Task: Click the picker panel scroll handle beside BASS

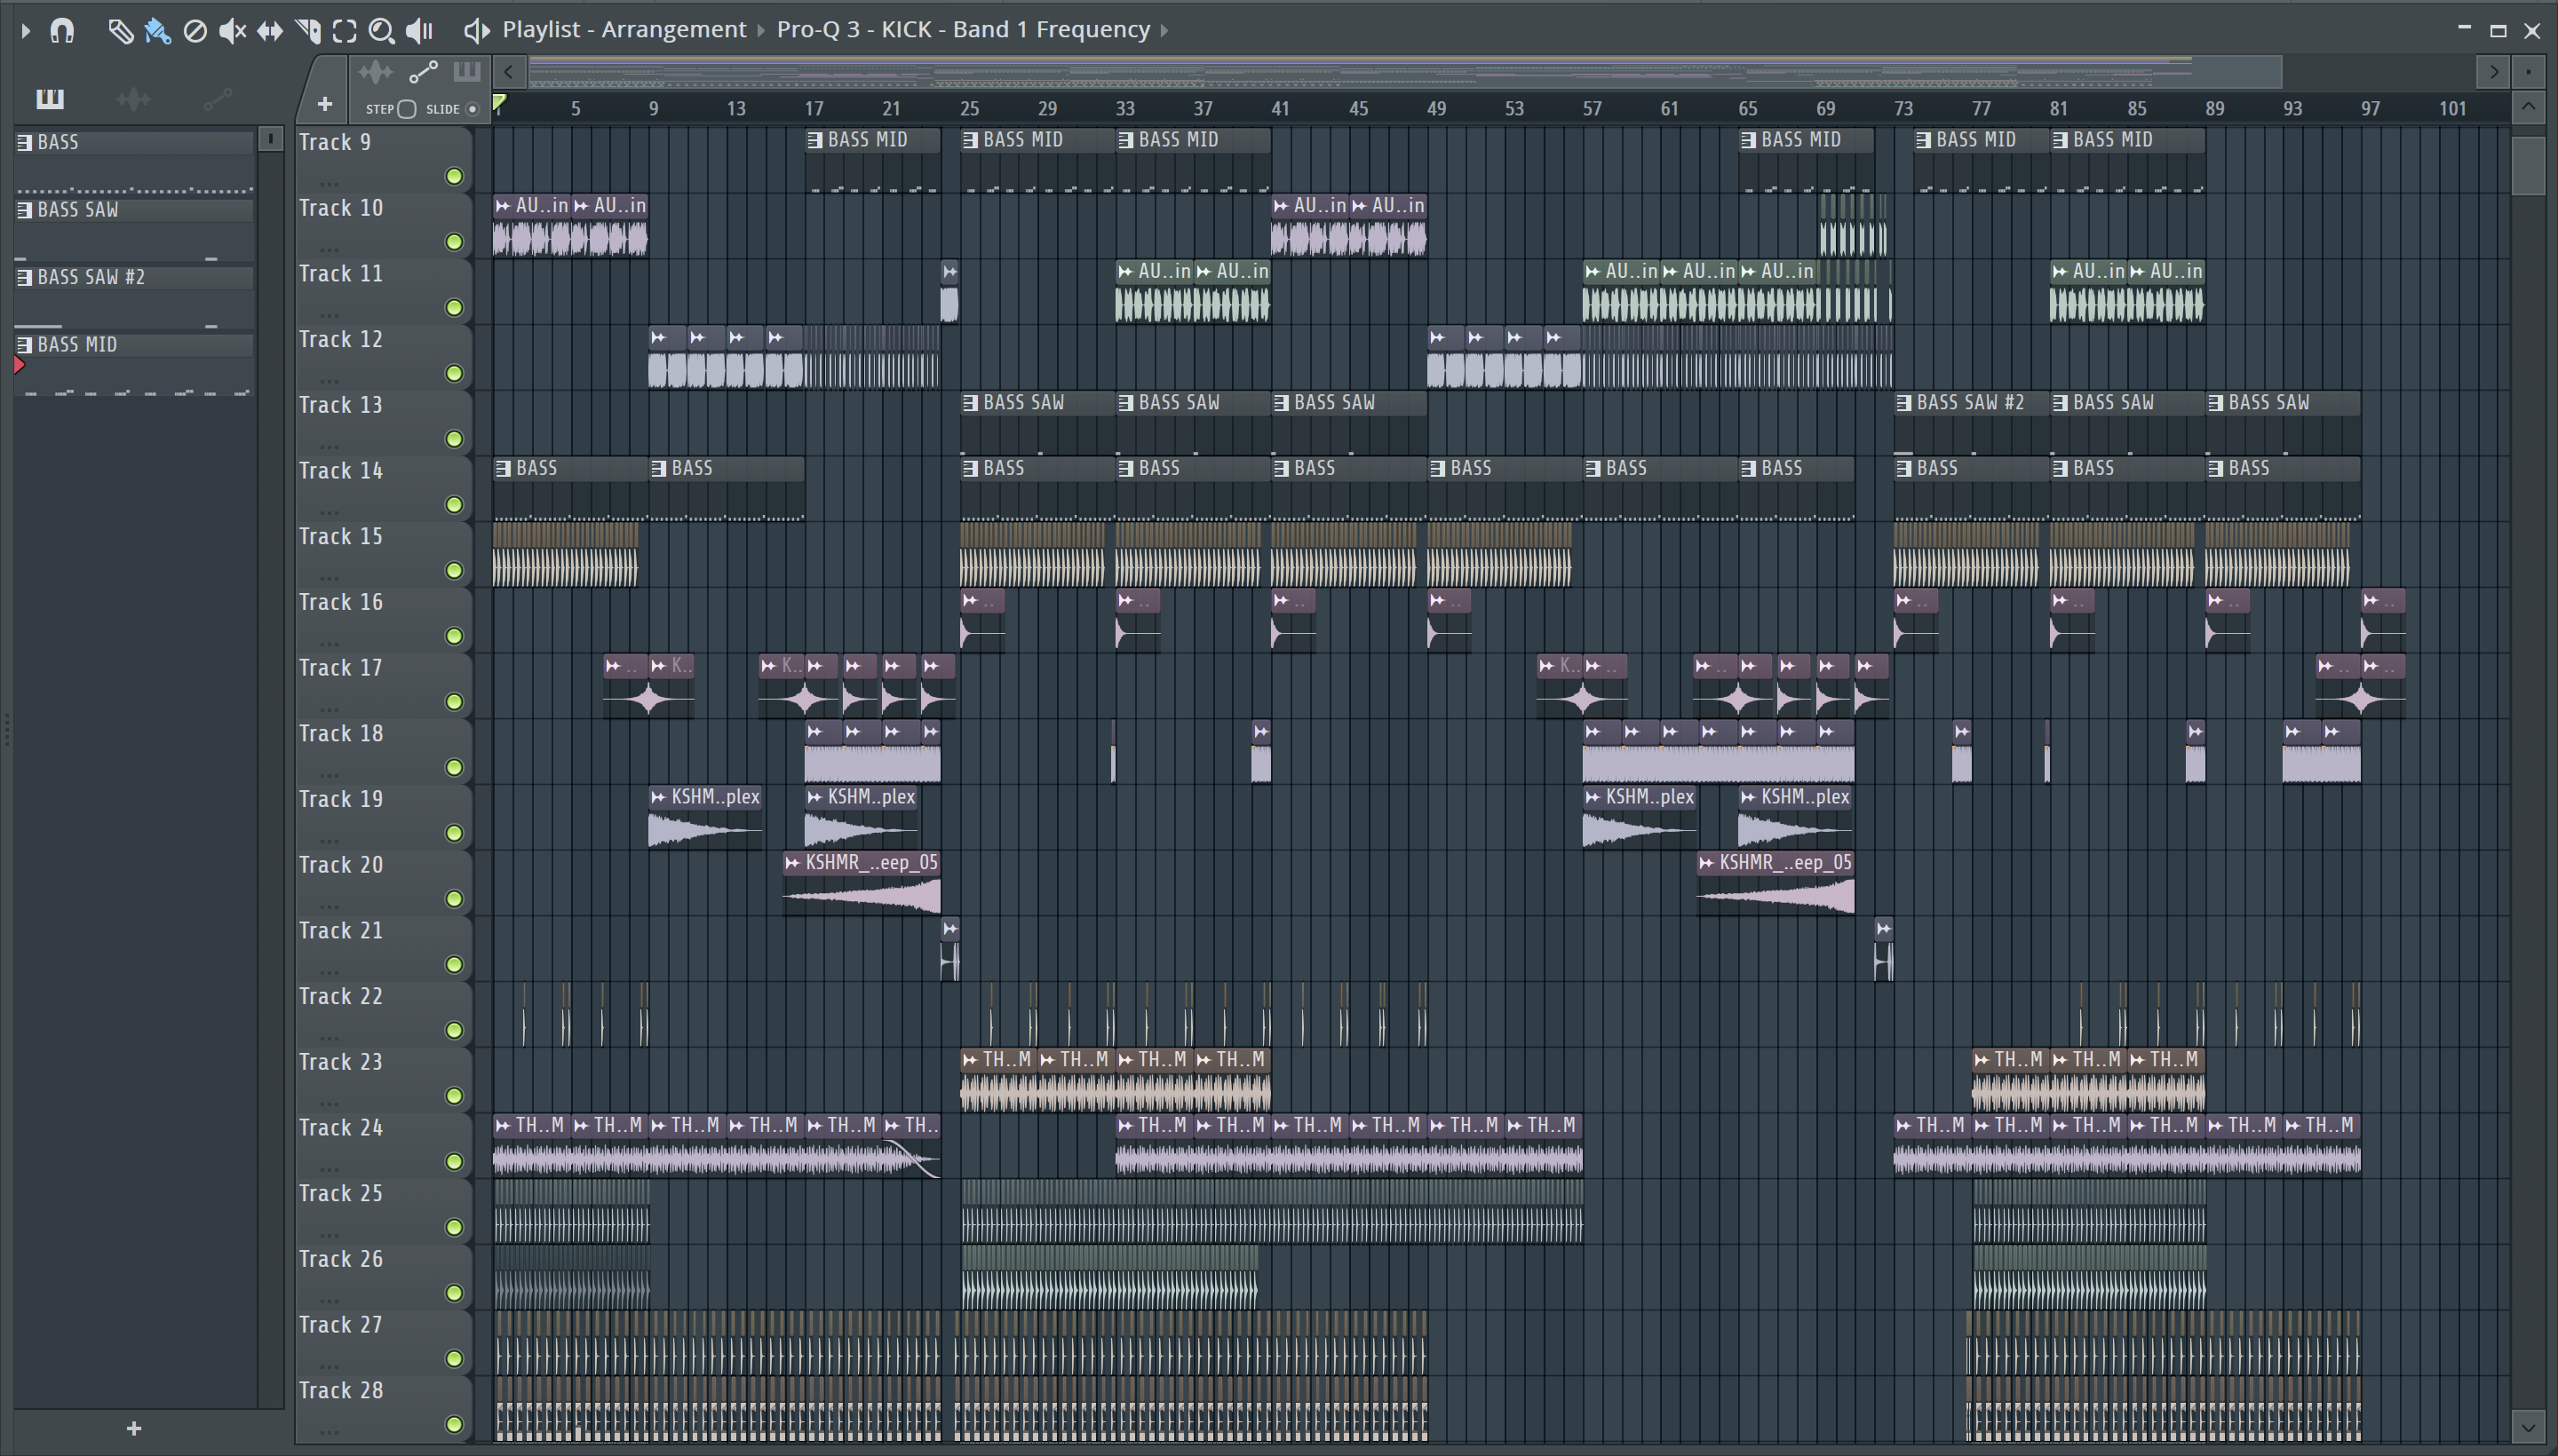Action: pyautogui.click(x=270, y=140)
